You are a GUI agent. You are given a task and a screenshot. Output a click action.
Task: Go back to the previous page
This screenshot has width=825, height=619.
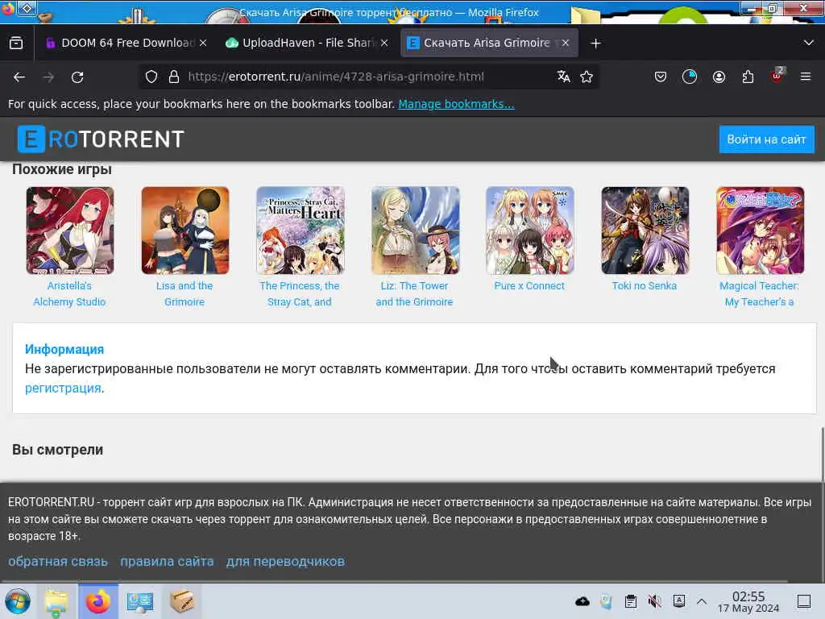pyautogui.click(x=19, y=77)
